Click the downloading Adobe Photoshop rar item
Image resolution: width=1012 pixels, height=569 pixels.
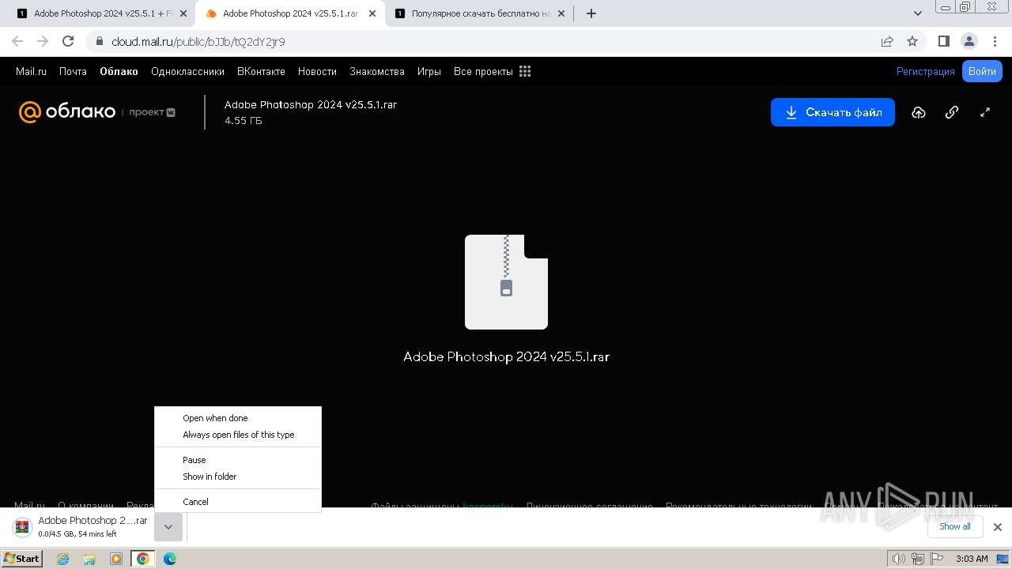click(82, 527)
